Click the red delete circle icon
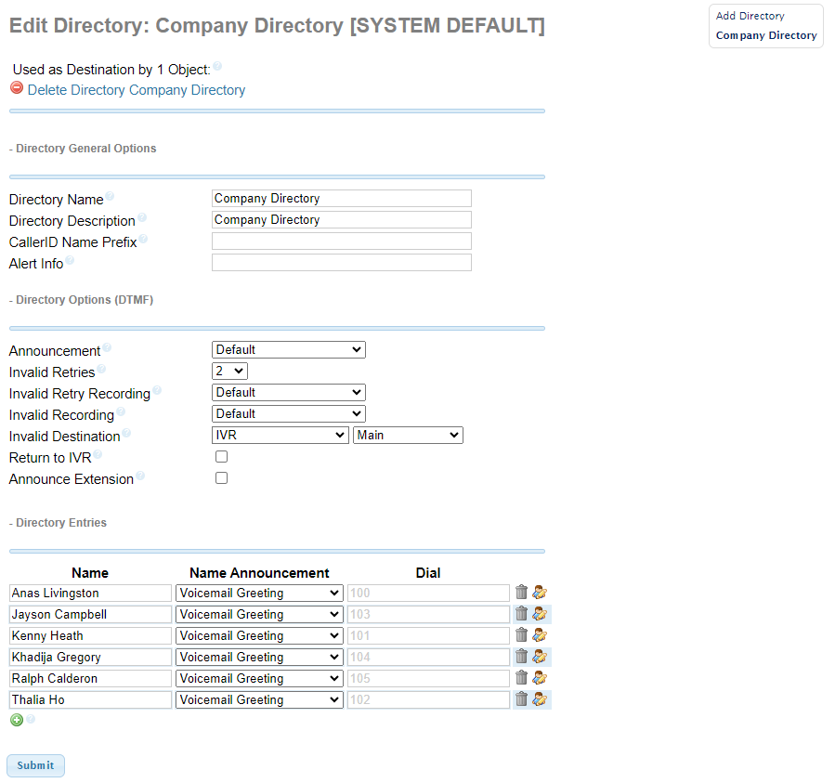The height and width of the screenshot is (783, 835). (16, 87)
